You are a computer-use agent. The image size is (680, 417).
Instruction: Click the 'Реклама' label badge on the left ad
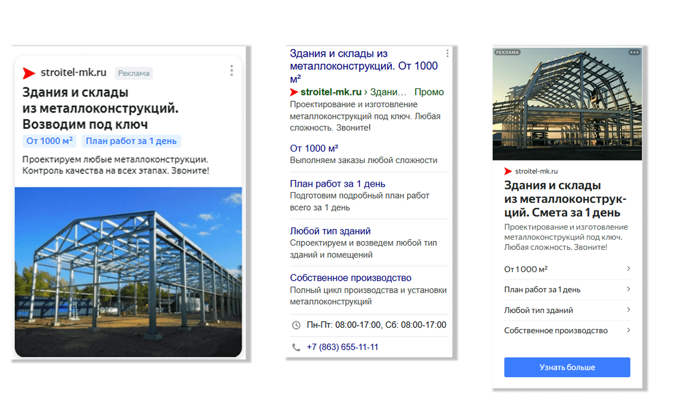(x=134, y=73)
